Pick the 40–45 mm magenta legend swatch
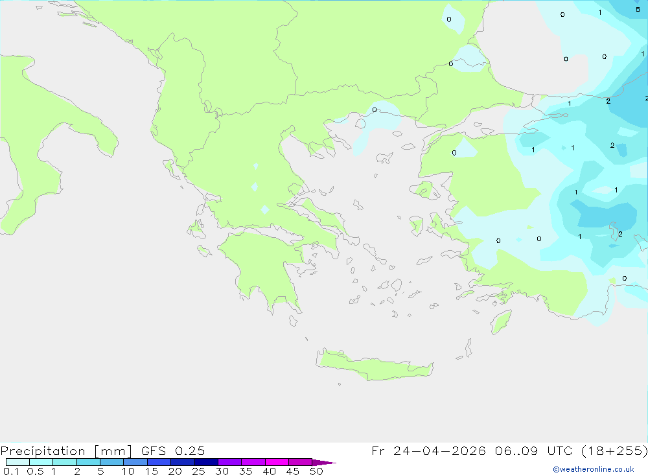Image resolution: width=648 pixels, height=475 pixels. pyautogui.click(x=277, y=462)
